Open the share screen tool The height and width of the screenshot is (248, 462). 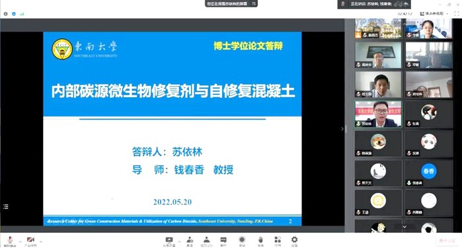tap(169, 241)
